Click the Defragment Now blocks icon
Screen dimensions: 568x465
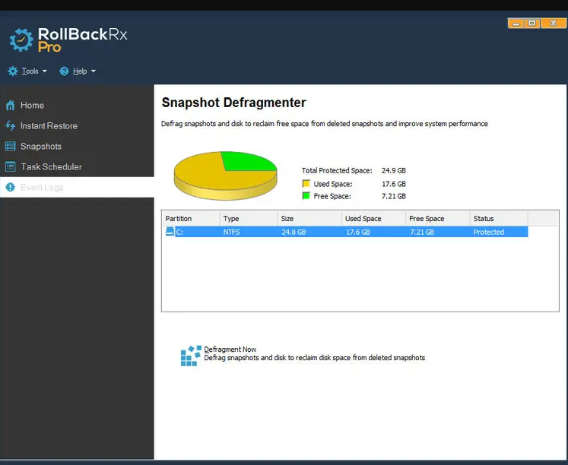click(191, 356)
